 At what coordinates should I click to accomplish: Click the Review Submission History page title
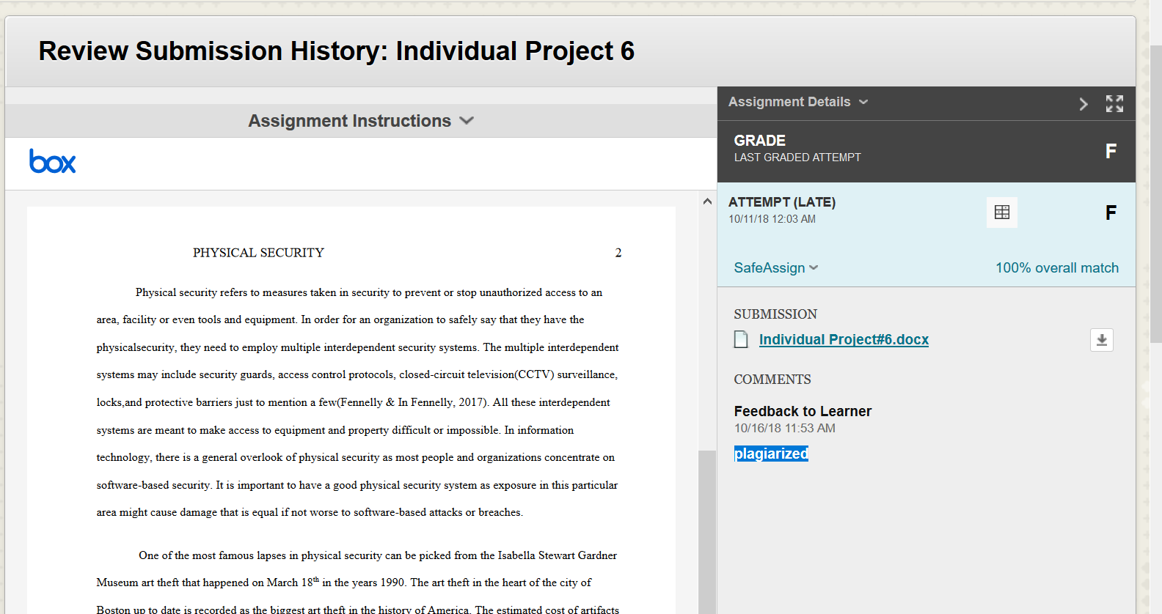pyautogui.click(x=336, y=51)
